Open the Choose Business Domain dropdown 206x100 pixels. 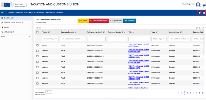[x=73, y=39]
